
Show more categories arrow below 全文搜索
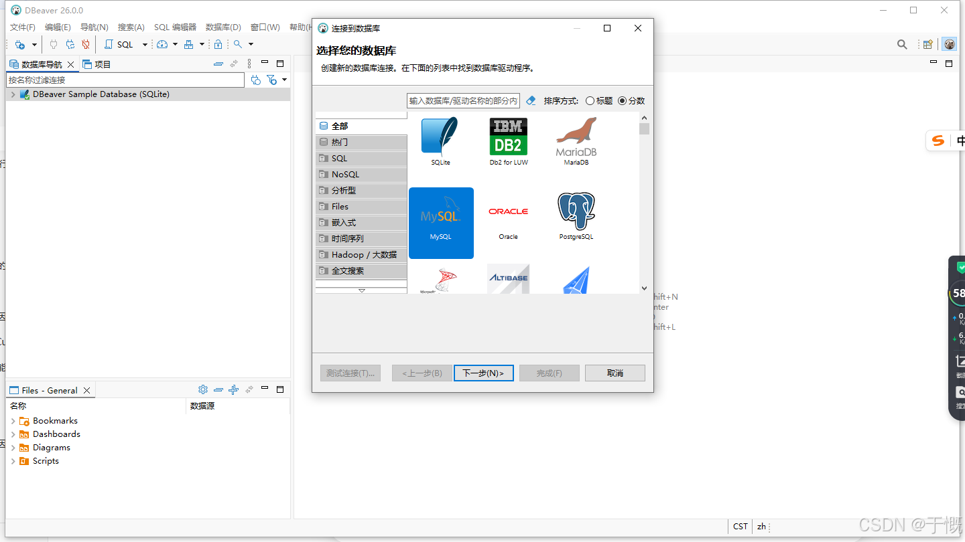(x=362, y=290)
